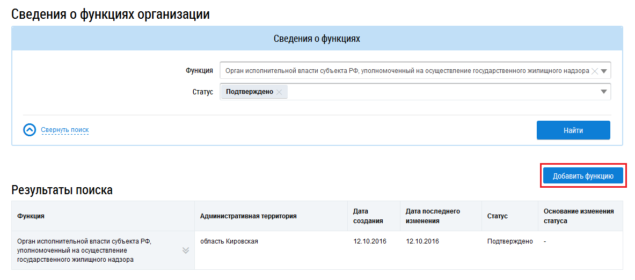Select the область Кировская cell in results

click(229, 241)
